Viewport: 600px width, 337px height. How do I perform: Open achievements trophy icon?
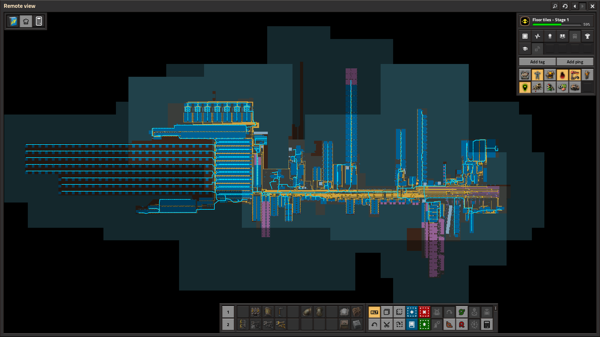(x=587, y=36)
